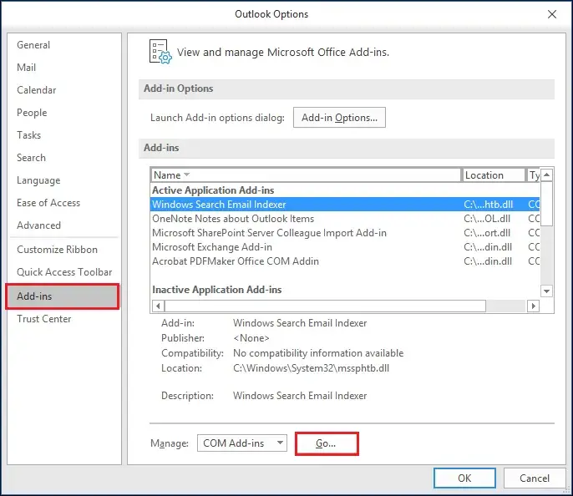Click the Location column header
Screen dimensions: 573x496
(493, 175)
